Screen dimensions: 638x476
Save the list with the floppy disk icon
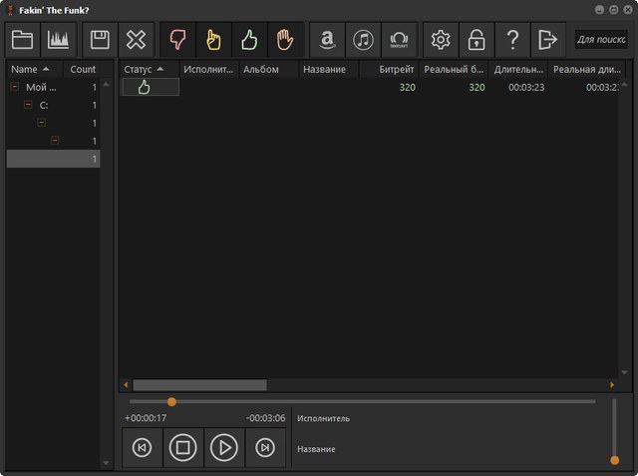[100, 40]
